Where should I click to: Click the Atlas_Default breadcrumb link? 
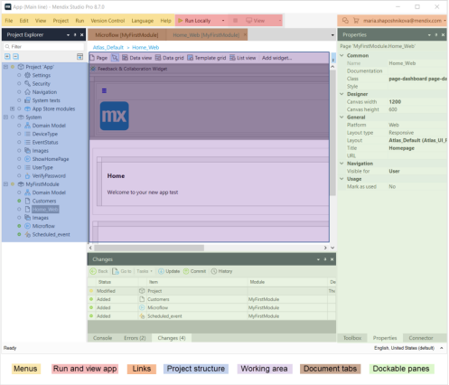108,47
